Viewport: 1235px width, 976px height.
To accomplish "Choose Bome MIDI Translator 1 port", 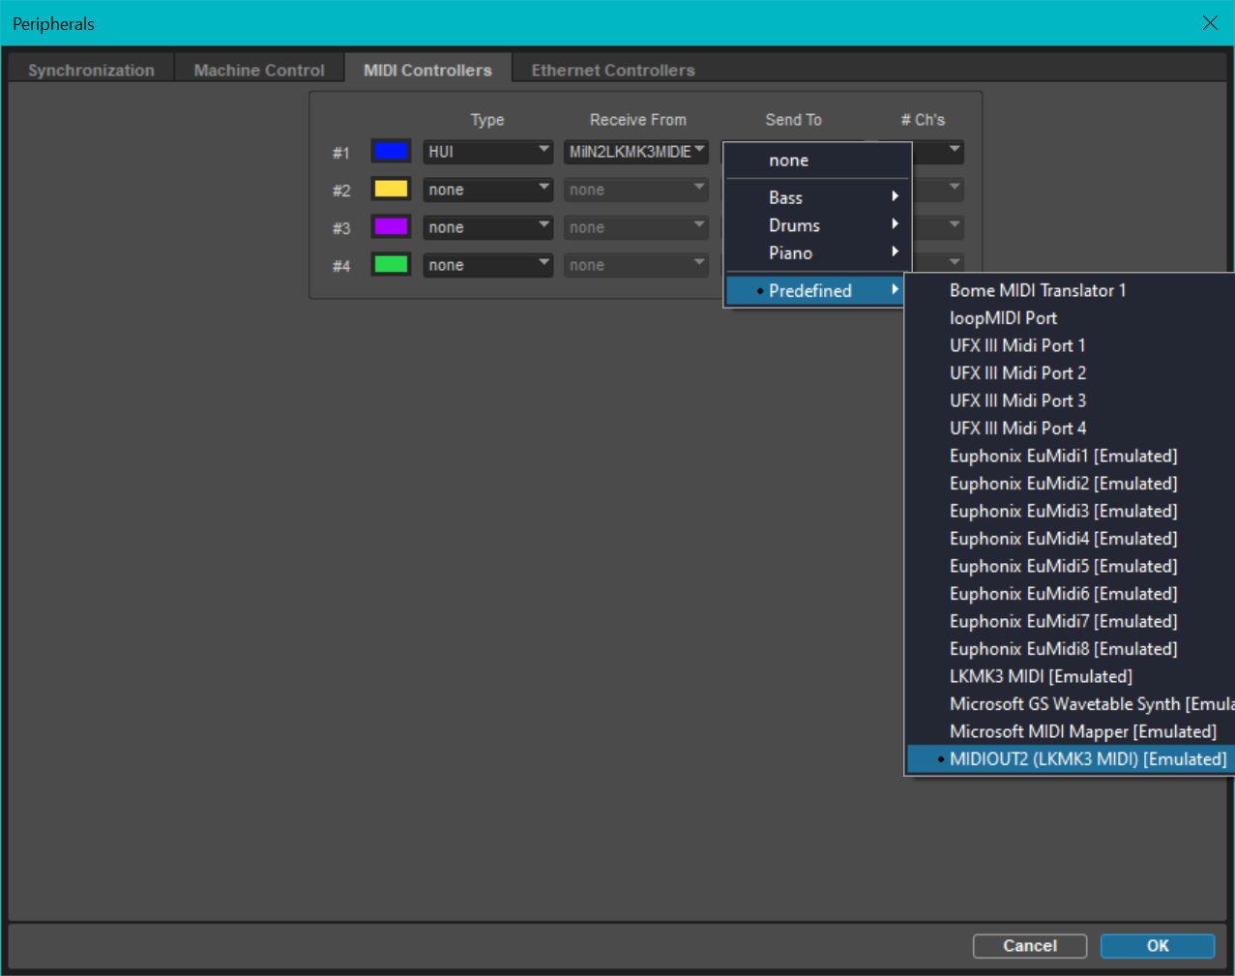I will (x=1037, y=290).
